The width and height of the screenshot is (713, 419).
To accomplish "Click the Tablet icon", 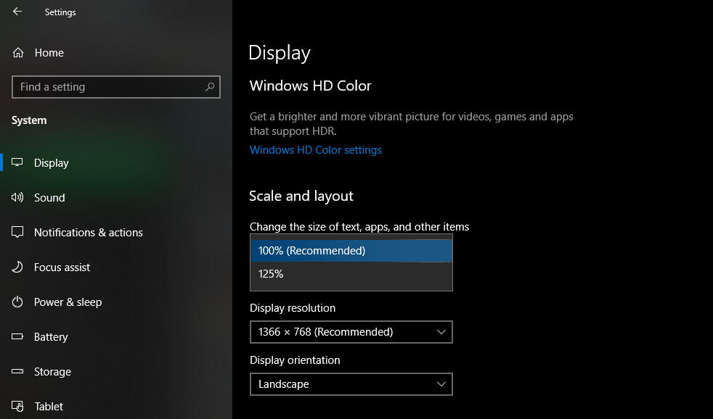I will (x=17, y=406).
